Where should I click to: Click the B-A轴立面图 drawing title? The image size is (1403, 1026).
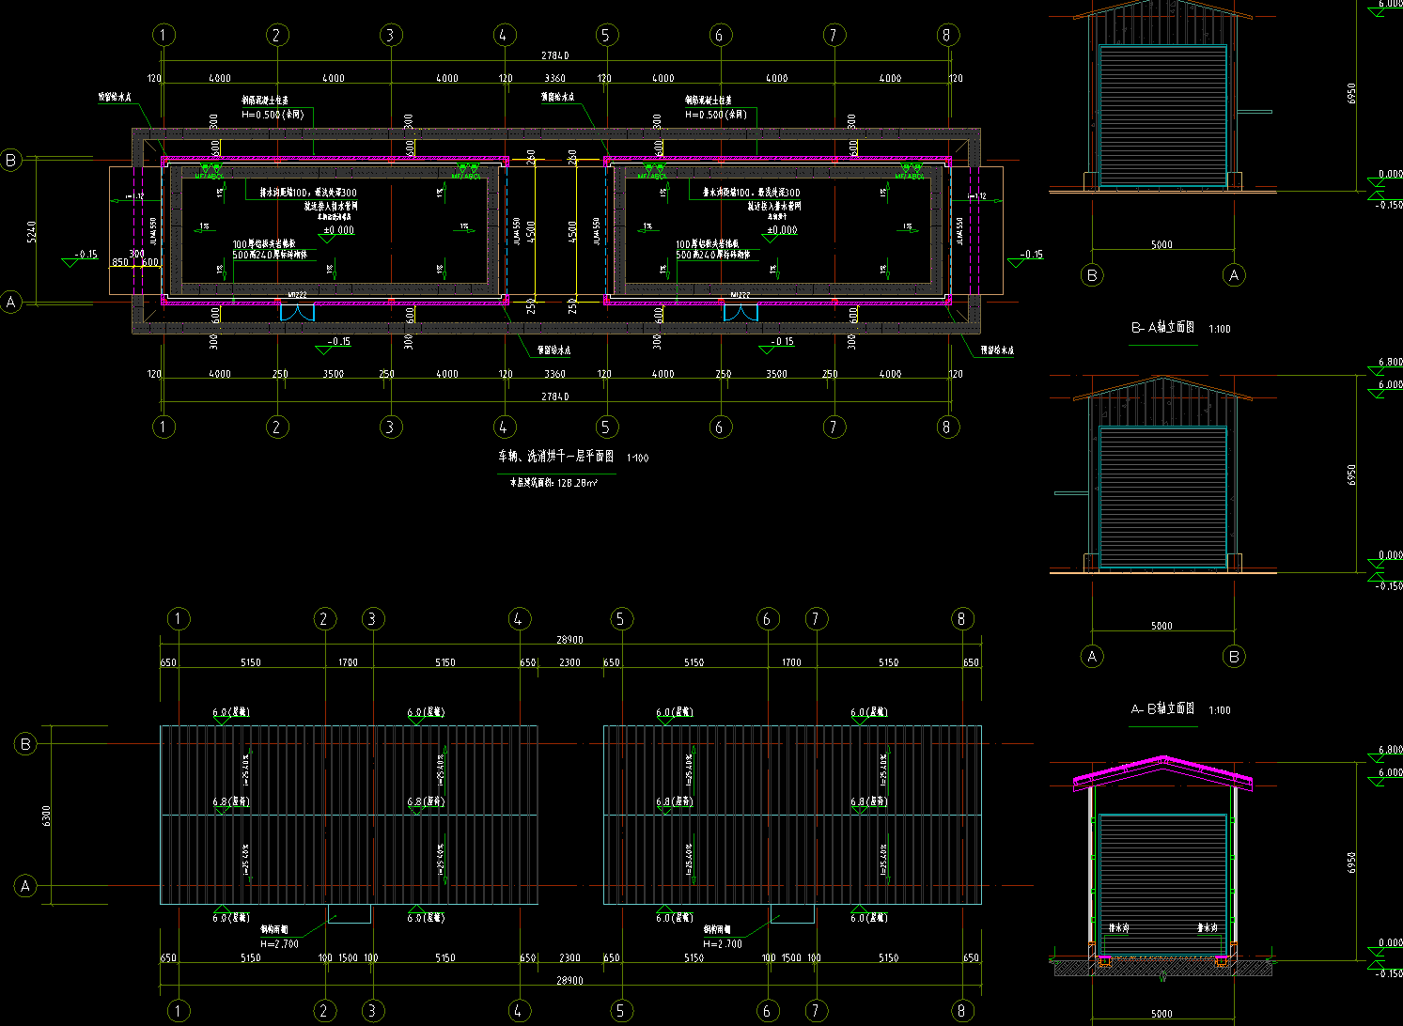[1163, 328]
